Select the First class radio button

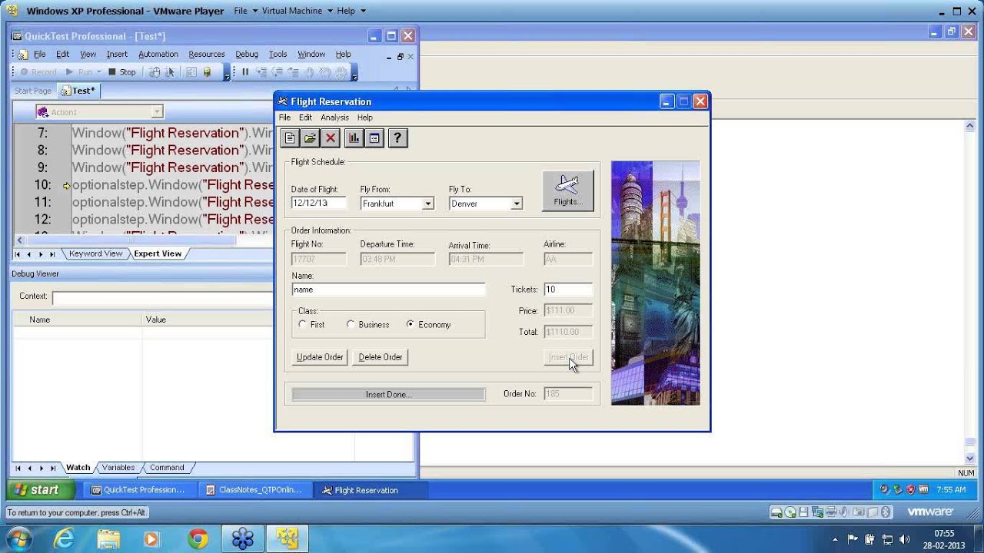pos(303,325)
